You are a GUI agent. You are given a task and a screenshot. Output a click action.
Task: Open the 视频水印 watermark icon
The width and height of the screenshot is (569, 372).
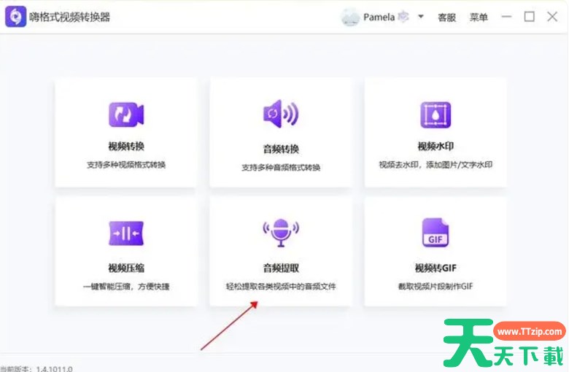point(436,115)
